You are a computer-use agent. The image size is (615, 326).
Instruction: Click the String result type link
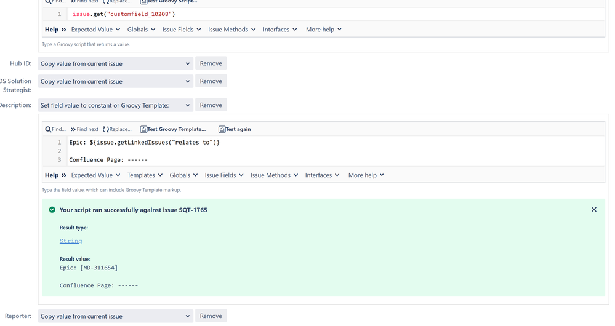71,241
